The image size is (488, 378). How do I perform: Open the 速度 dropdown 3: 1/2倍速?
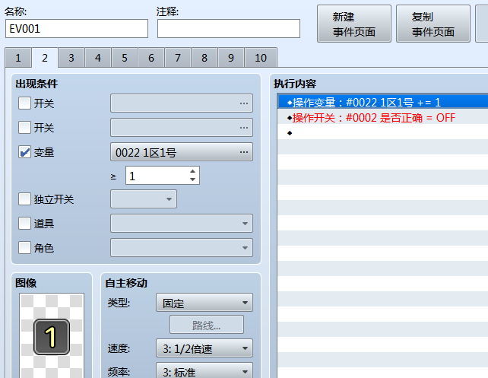click(x=204, y=348)
